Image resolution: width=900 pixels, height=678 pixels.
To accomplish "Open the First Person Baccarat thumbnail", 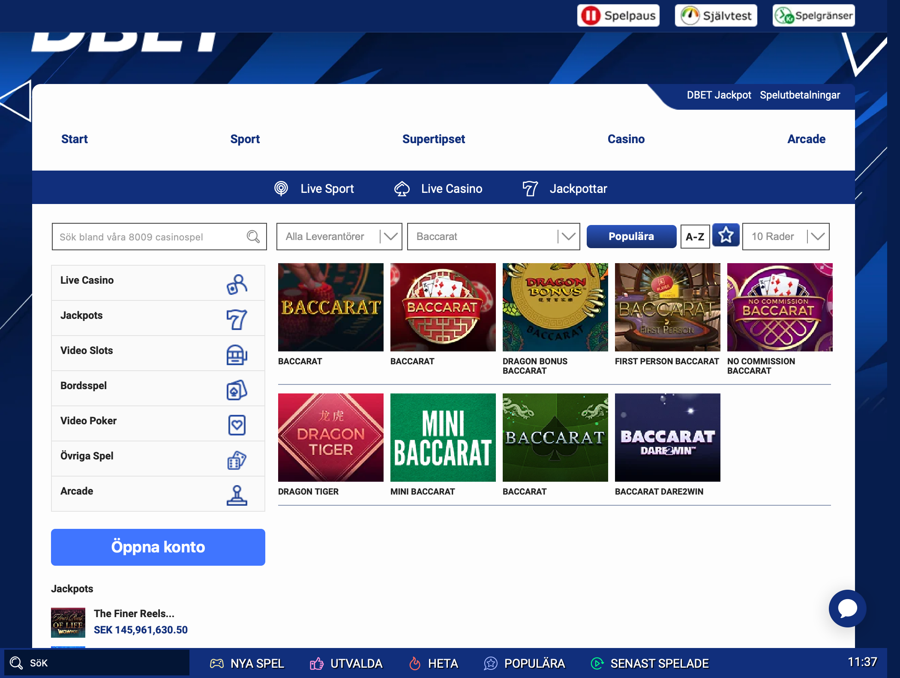I will 668,307.
